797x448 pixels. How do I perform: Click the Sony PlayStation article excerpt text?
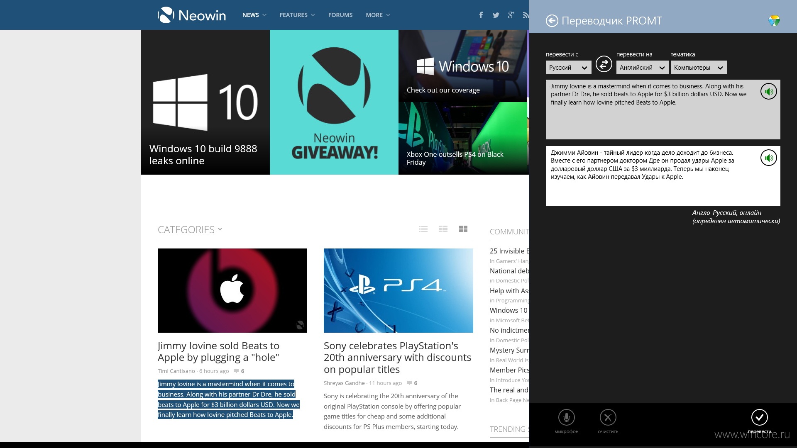392,411
